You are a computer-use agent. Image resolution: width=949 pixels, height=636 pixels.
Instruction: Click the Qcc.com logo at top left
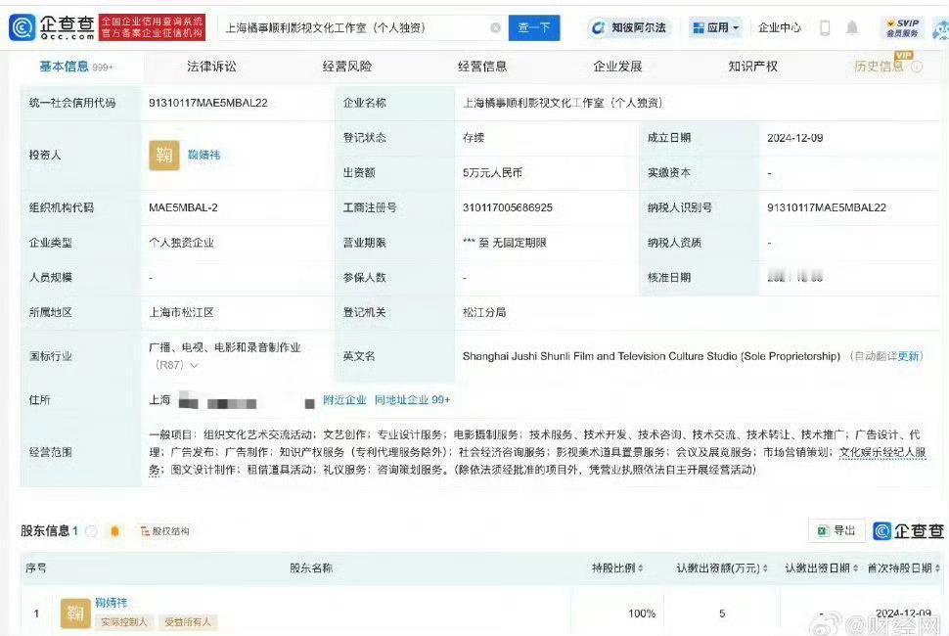tap(53, 27)
